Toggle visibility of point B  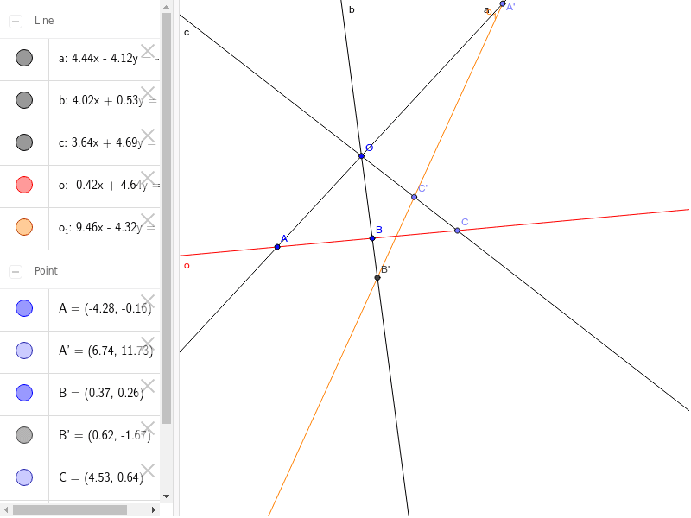24,393
